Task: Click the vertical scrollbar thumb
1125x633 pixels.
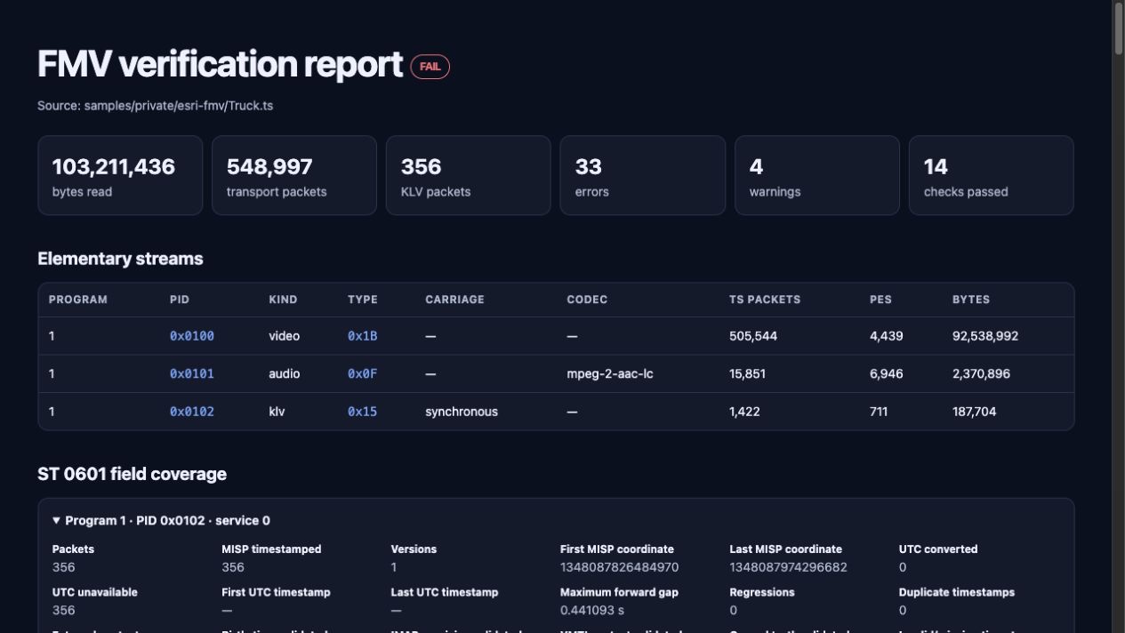Action: (1118, 28)
